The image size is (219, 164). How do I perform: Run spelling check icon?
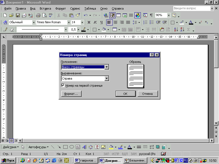point(51,15)
